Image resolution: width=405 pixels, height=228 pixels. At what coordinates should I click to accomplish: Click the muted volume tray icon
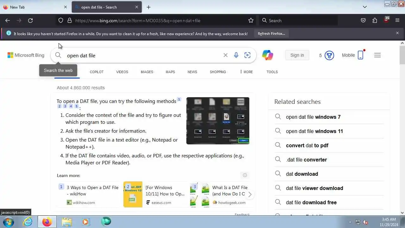tap(365, 222)
